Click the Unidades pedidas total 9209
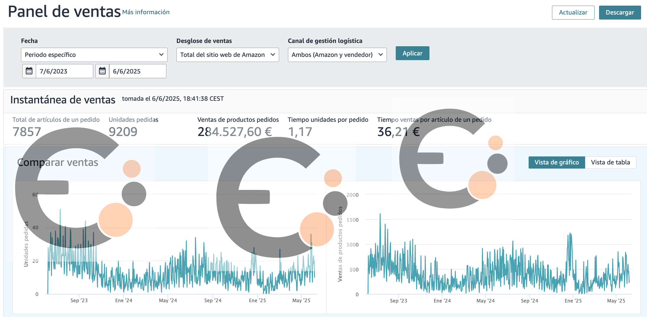 pyautogui.click(x=123, y=132)
